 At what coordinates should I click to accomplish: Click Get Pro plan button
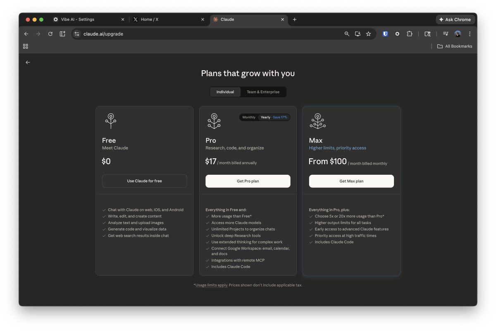248,181
